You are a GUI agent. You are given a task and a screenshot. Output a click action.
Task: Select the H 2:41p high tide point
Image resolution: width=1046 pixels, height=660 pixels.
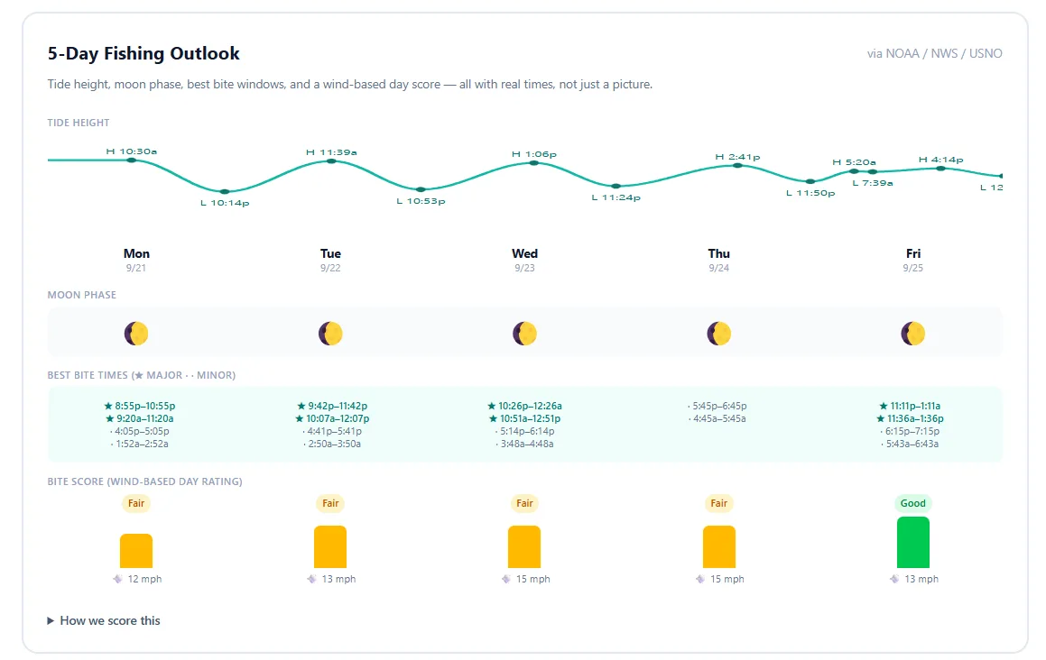(x=737, y=165)
